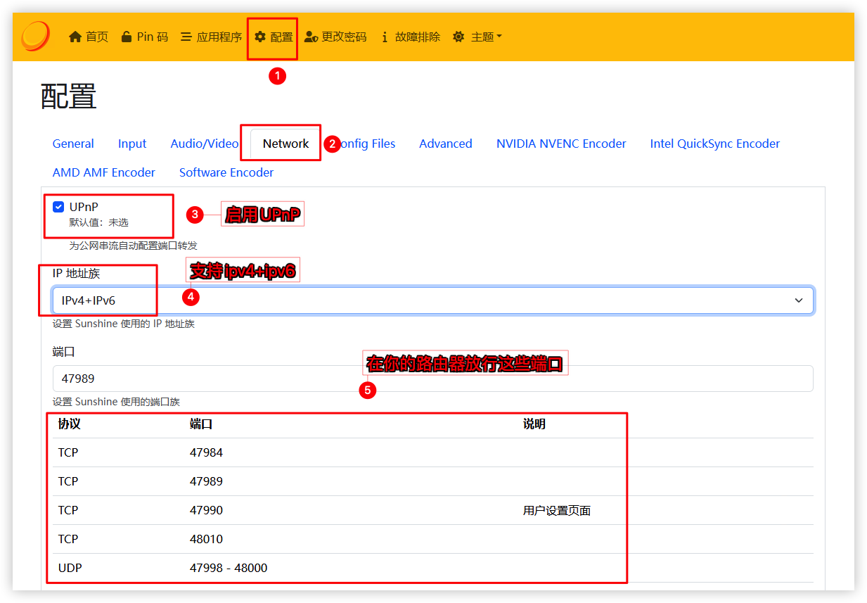Click the gear icon beside 配置
Screen dimensions: 867x603
coord(260,37)
